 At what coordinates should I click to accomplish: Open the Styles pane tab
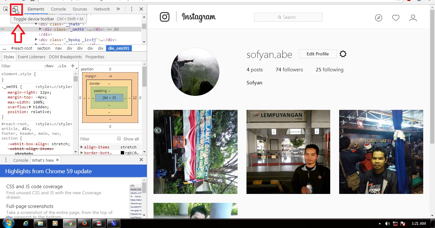point(9,57)
